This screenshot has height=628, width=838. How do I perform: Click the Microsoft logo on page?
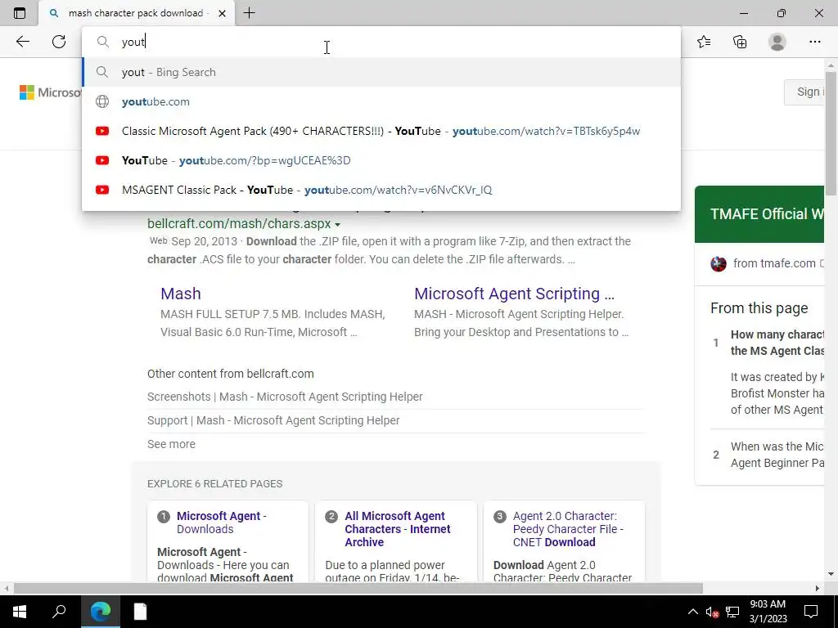[x=51, y=92]
